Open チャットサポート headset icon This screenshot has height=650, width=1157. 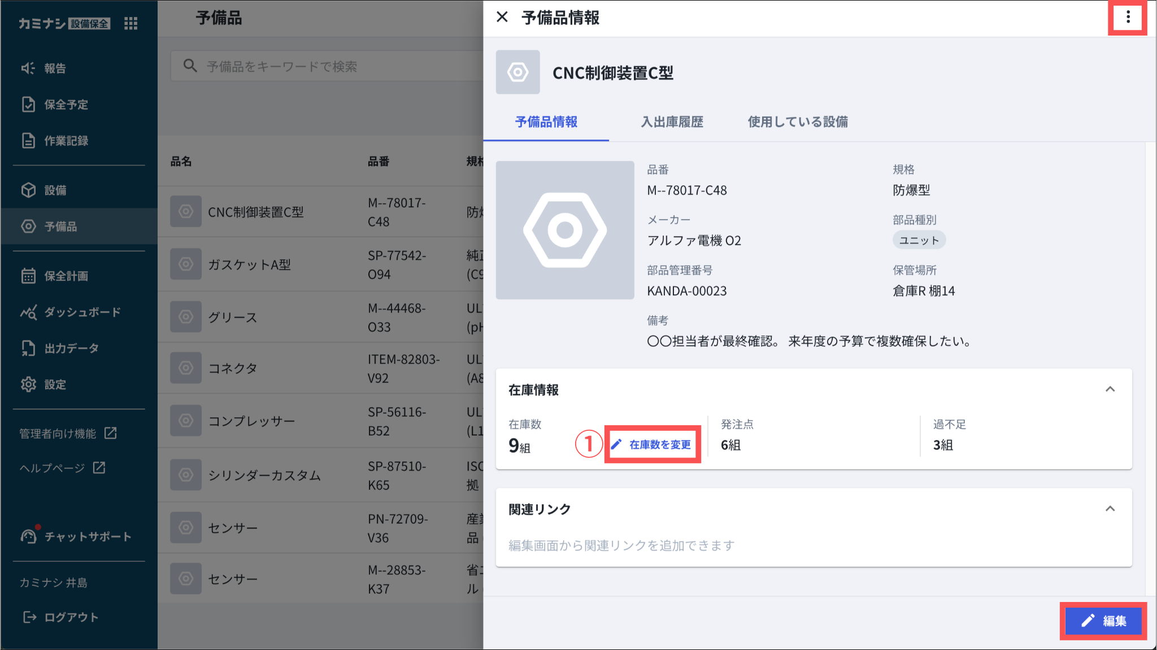pyautogui.click(x=28, y=536)
